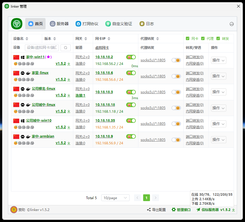Open the 公司城中-win10 device link

39,120
